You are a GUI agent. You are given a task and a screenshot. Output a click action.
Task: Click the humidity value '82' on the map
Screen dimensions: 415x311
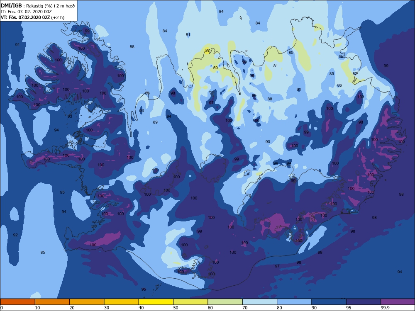pos(355,73)
